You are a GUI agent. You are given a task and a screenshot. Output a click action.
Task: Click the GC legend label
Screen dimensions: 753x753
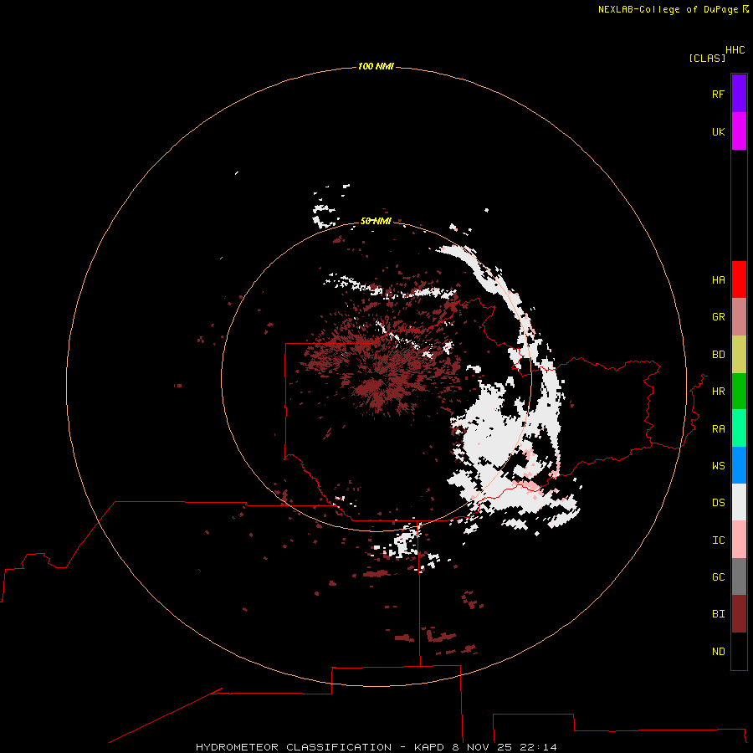pos(718,576)
